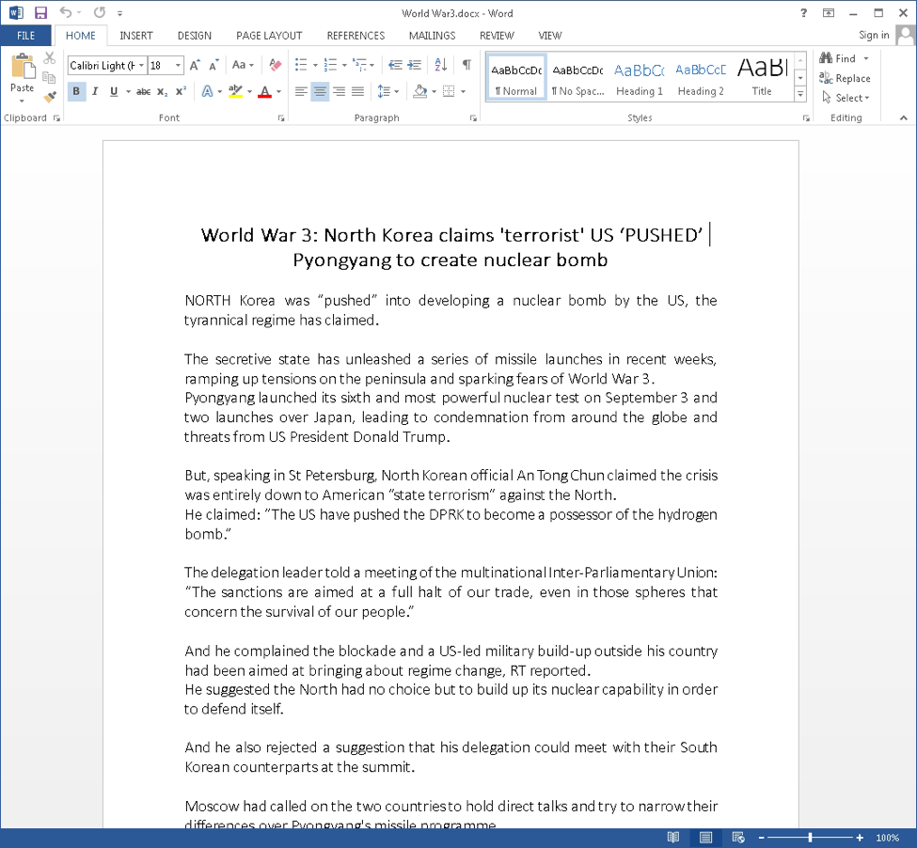Image resolution: width=917 pixels, height=848 pixels.
Task: Toggle bulleted list formatting
Action: click(301, 65)
